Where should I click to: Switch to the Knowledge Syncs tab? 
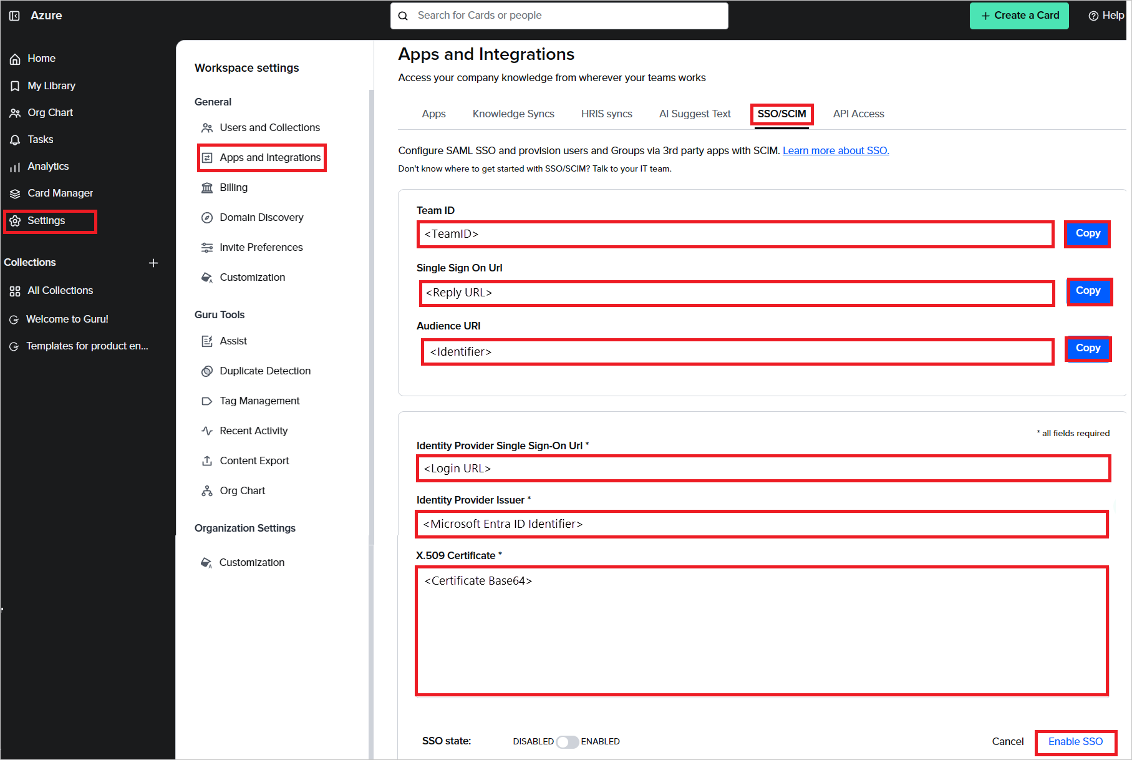pyautogui.click(x=513, y=114)
